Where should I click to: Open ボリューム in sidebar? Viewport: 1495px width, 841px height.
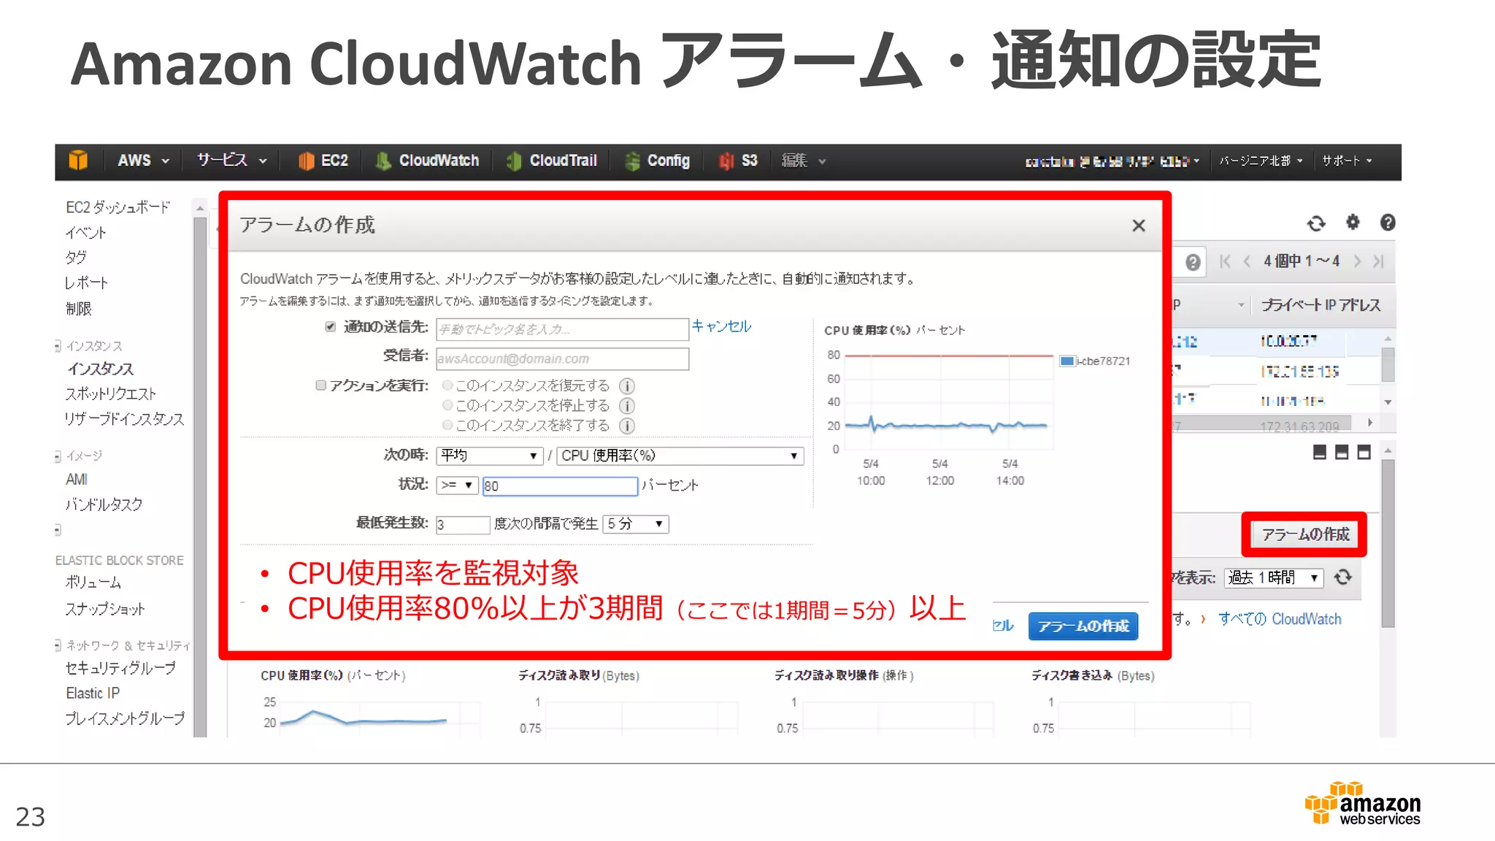pyautogui.click(x=93, y=583)
